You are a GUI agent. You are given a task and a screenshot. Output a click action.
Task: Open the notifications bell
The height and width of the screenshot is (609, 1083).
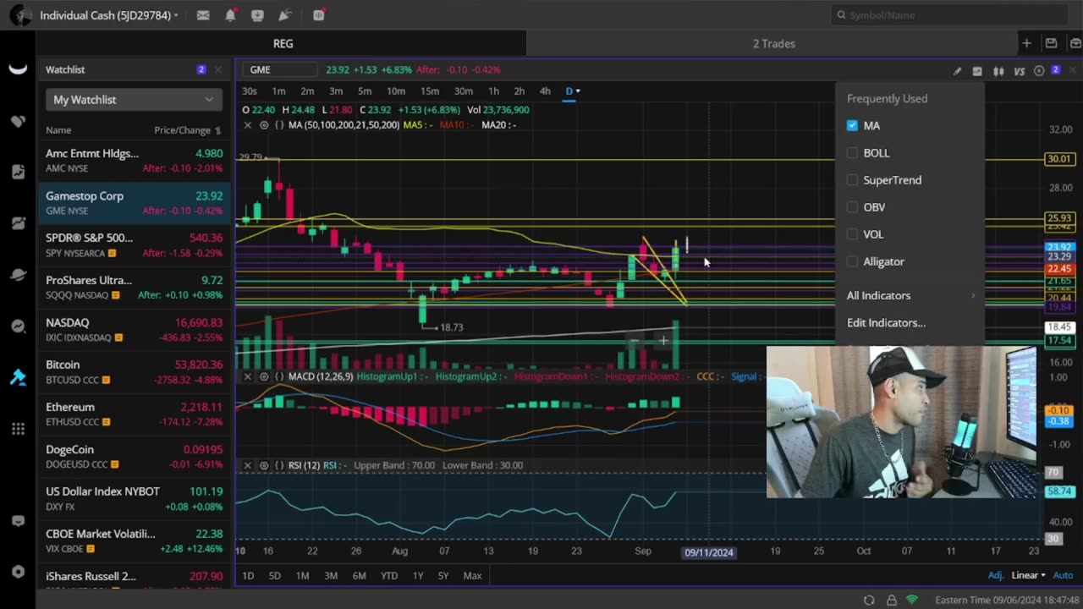(x=230, y=15)
